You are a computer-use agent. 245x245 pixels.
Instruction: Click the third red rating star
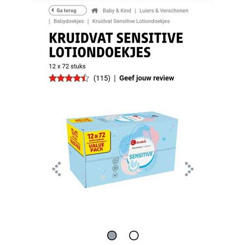(x=69, y=78)
